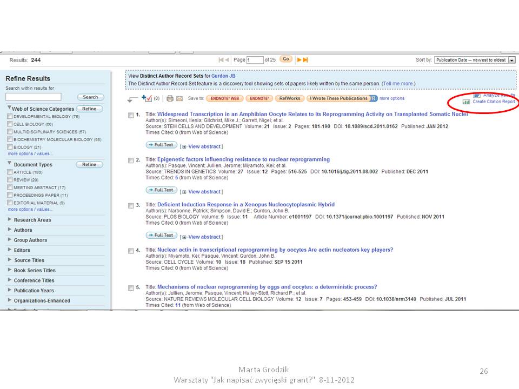Tick the Article document type checkbox
The width and height of the screenshot is (519, 389).
tap(10, 172)
